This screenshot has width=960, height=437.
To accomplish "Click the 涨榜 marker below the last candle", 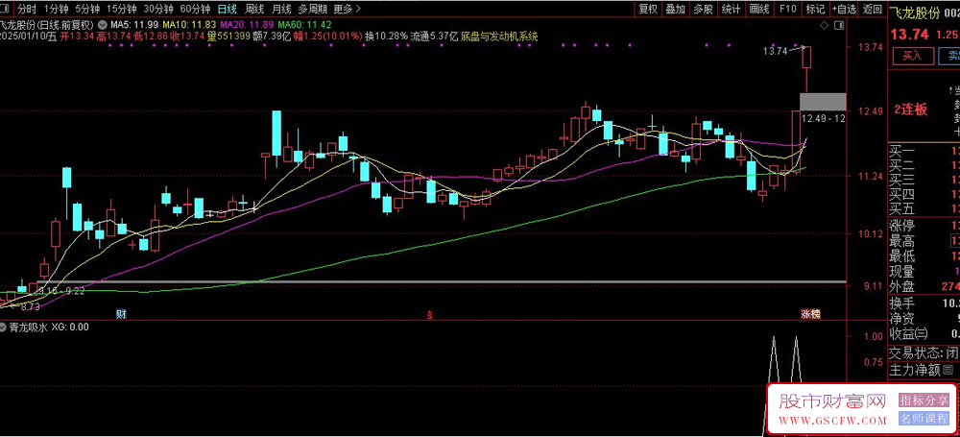I will click(x=812, y=314).
